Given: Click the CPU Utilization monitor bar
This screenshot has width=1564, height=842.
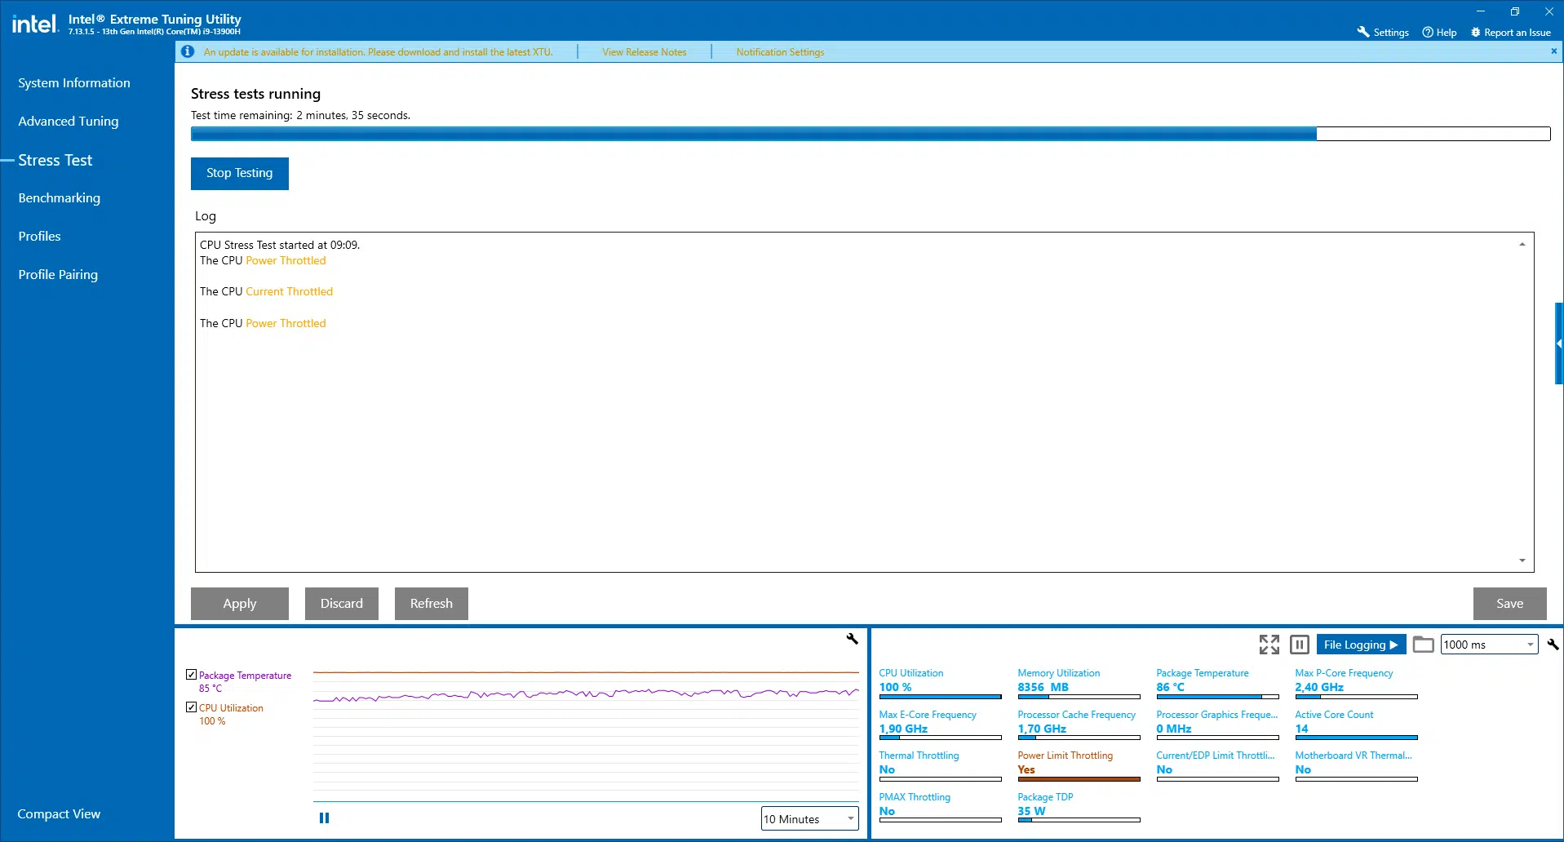Looking at the screenshot, I should pyautogui.click(x=940, y=697).
